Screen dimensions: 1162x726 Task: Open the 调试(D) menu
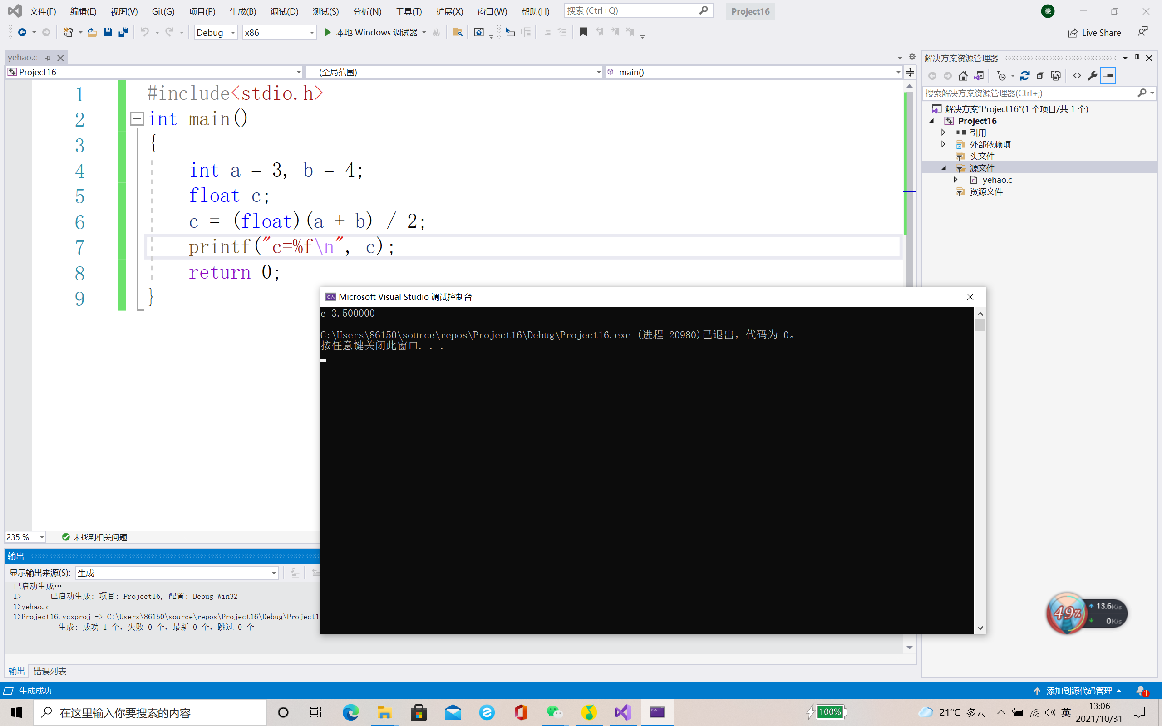point(284,11)
